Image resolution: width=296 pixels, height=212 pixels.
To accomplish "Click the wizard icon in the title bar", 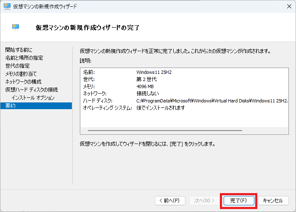I will [x=7, y=6].
